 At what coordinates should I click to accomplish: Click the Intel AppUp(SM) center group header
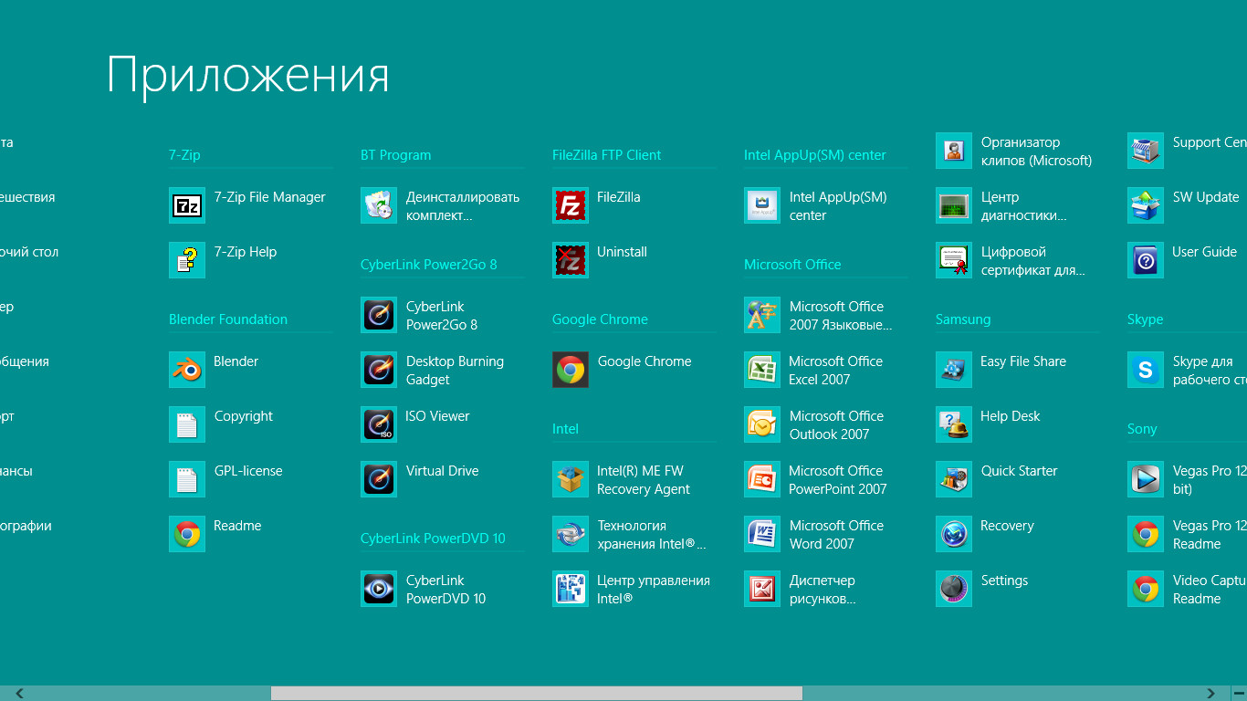(815, 155)
